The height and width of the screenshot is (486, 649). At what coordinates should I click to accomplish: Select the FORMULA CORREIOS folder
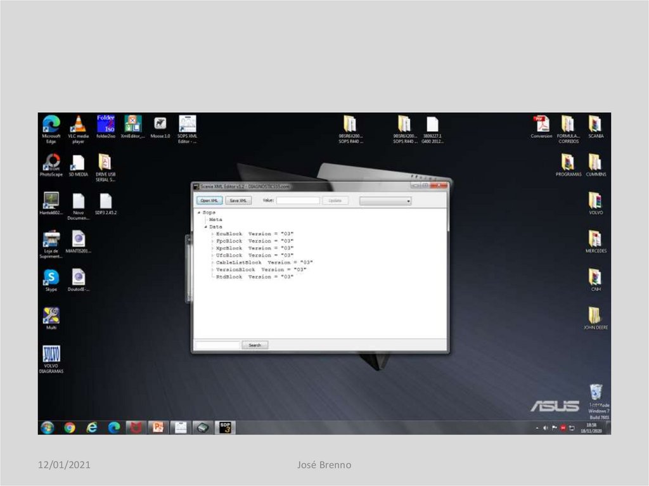click(x=569, y=129)
